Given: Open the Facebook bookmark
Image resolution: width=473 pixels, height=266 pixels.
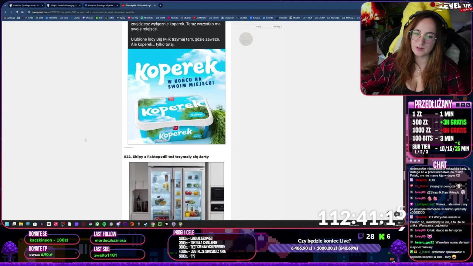Looking at the screenshot, I should [51, 18].
